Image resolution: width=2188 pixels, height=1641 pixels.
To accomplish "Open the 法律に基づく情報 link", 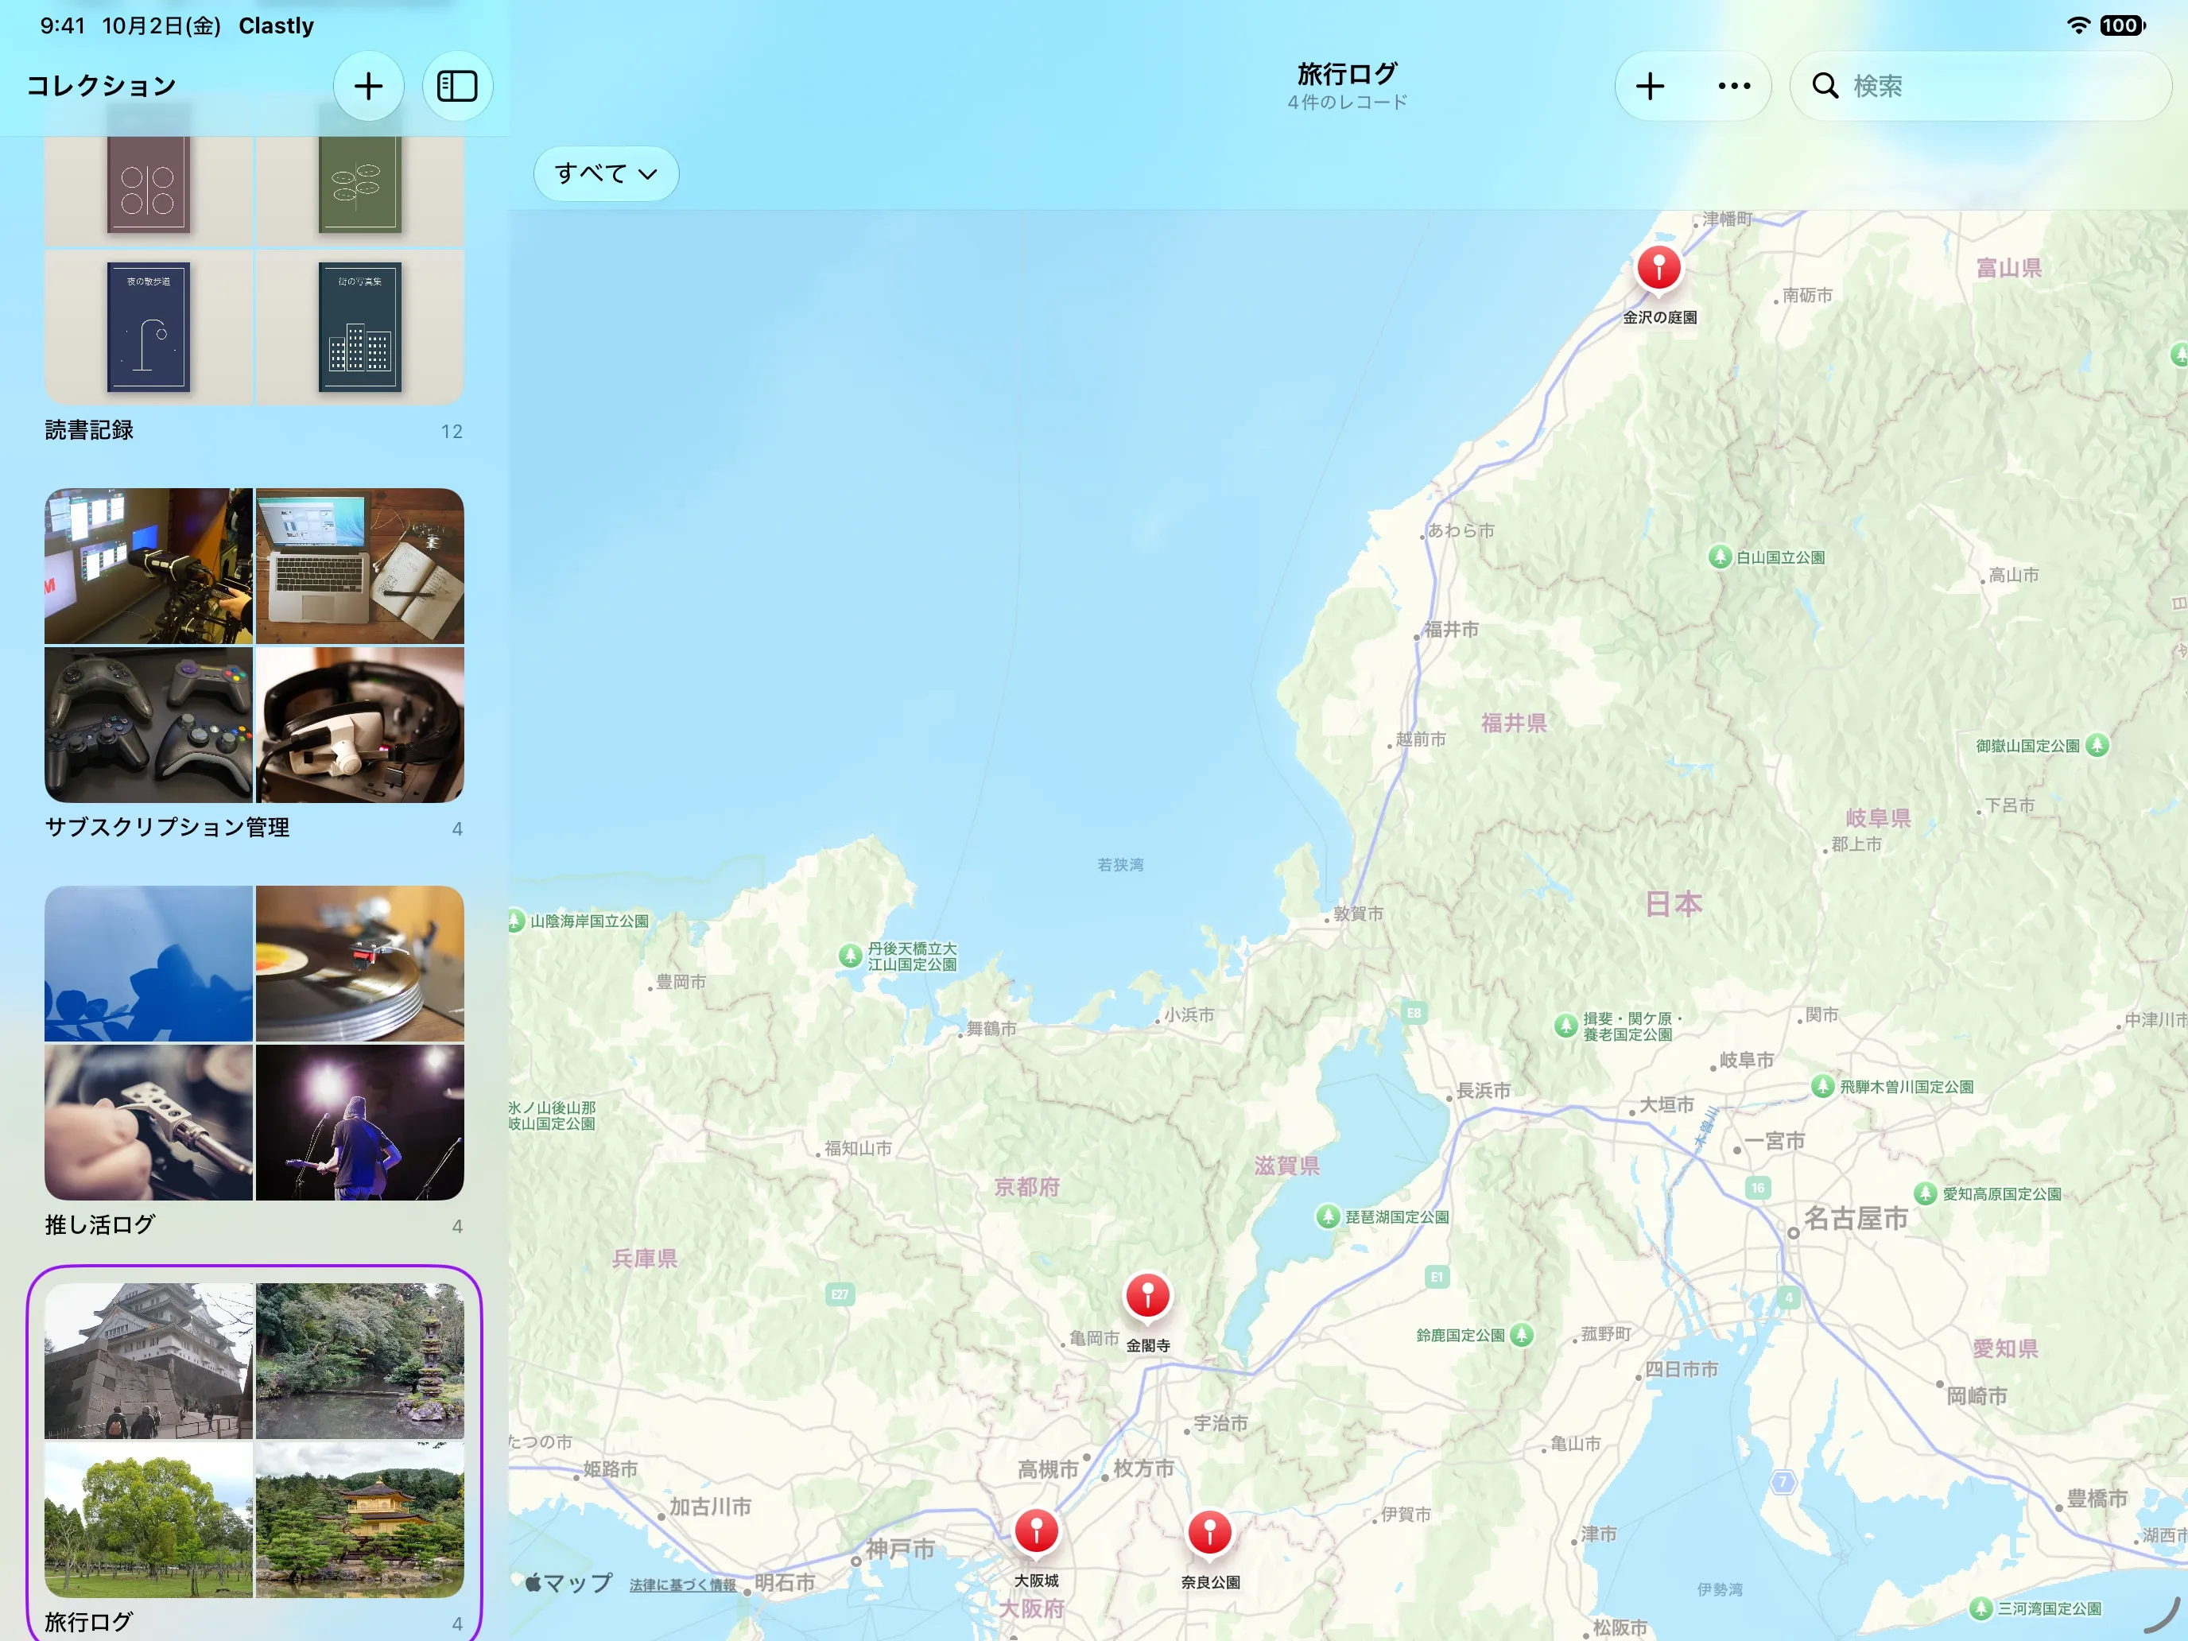I will coord(682,1585).
